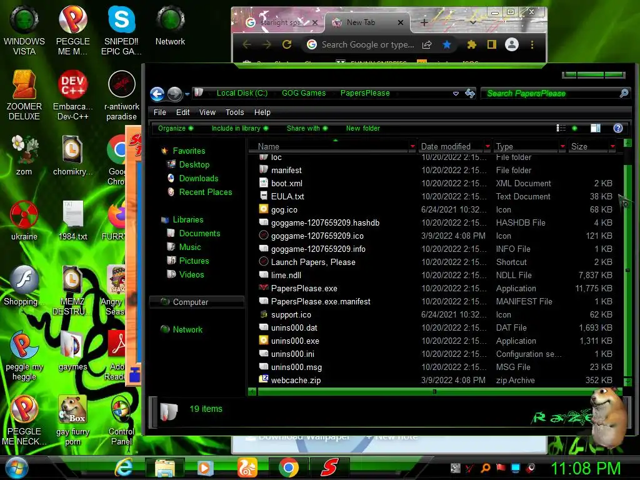Open 1984.txt on the desktop
Image resolution: width=640 pixels, height=480 pixels.
tap(72, 221)
